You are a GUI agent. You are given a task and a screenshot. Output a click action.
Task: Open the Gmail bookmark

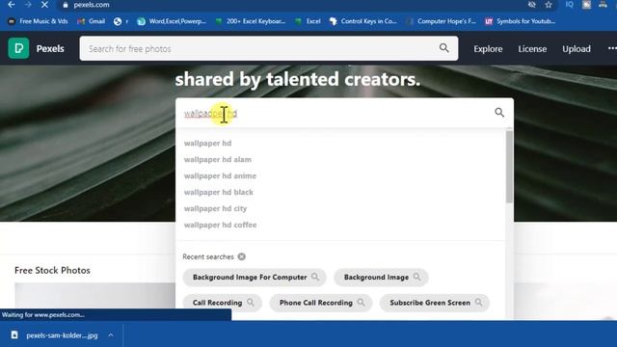92,21
